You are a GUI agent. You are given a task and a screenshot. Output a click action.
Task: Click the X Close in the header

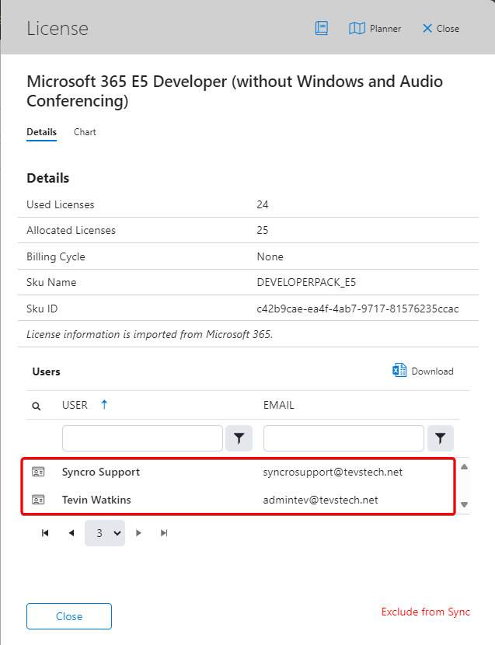[441, 29]
